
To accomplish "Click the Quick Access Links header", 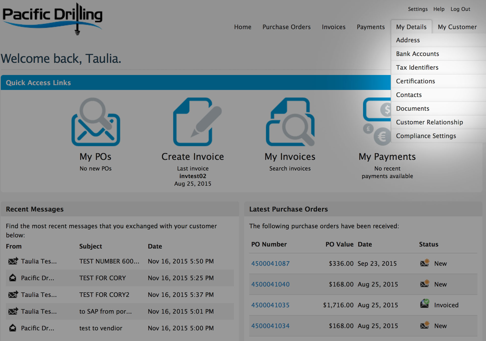I will point(38,83).
